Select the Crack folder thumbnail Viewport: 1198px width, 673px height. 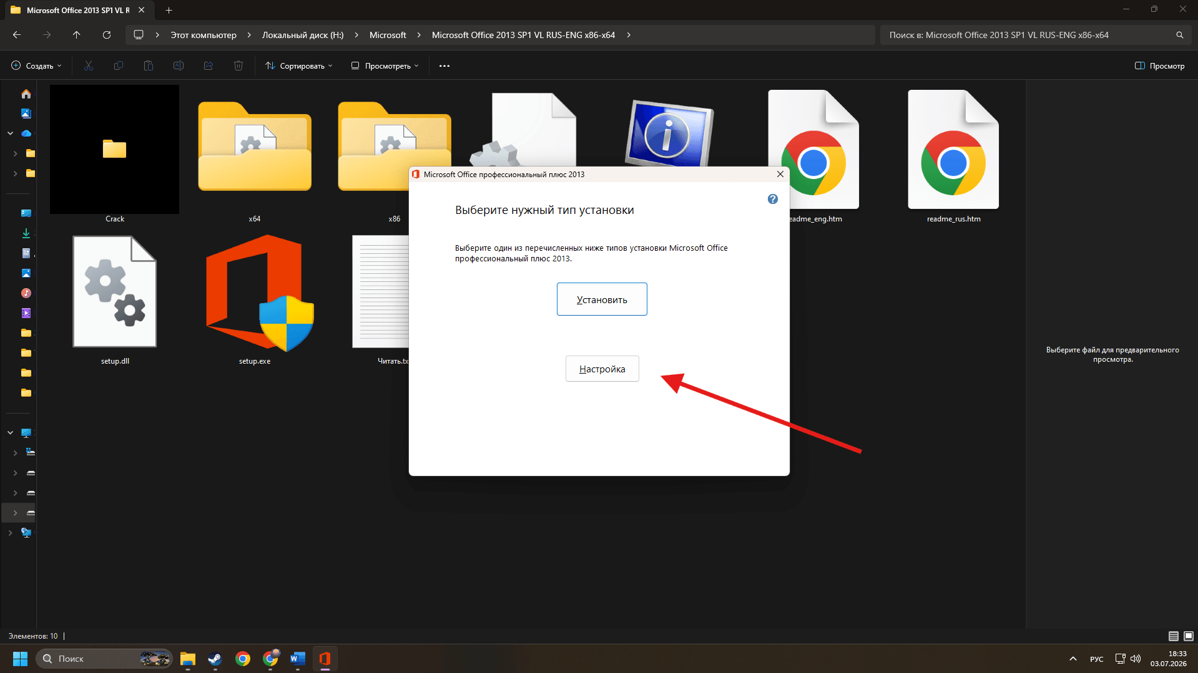pyautogui.click(x=114, y=150)
